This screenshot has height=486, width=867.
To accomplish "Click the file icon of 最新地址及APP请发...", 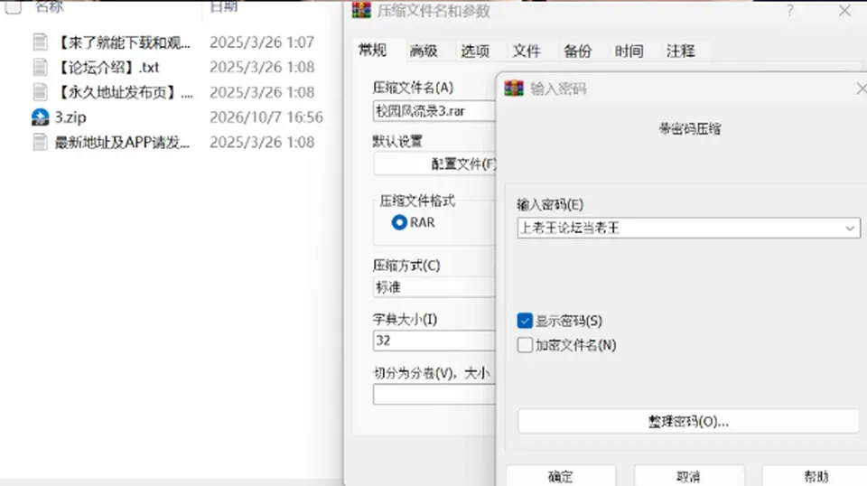I will click(40, 142).
